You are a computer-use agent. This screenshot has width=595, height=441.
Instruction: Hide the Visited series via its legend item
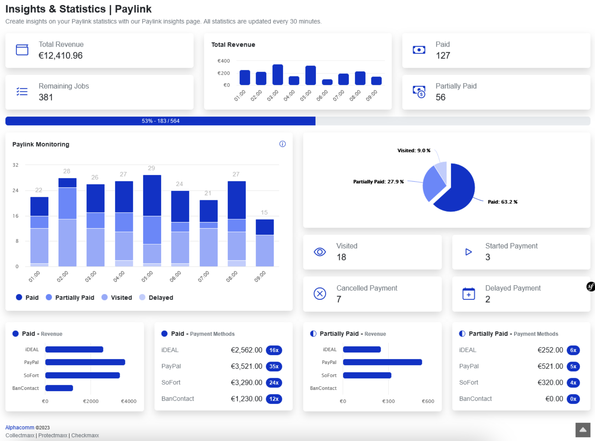tap(117, 297)
